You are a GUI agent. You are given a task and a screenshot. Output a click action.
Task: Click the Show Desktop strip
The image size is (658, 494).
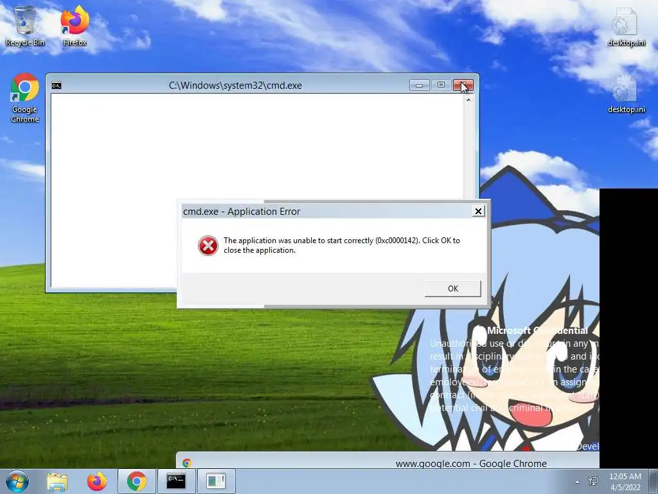654,481
